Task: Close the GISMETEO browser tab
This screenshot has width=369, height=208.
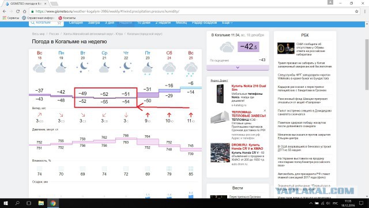Action: [45, 3]
